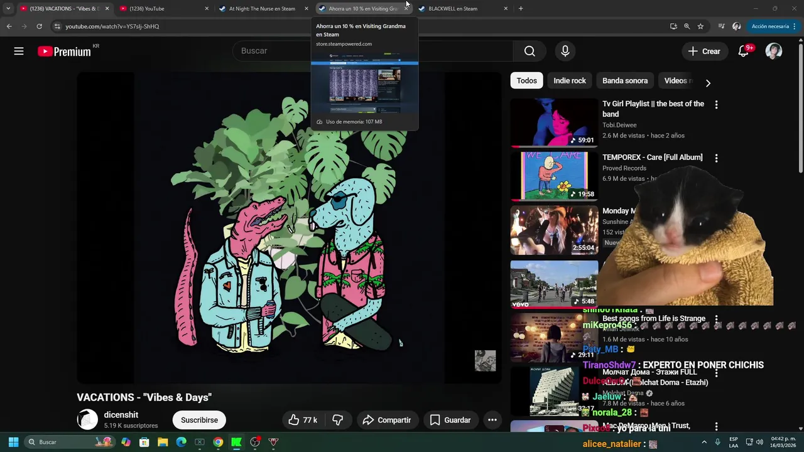Image resolution: width=804 pixels, height=452 pixels.
Task: Click the taskbar Buscar search box
Action: click(x=69, y=442)
